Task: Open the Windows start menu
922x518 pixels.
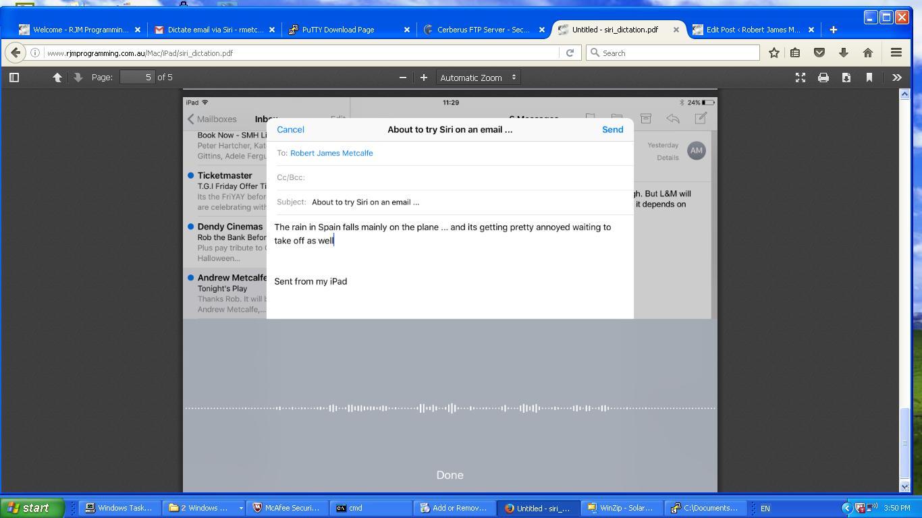Action: 32,508
